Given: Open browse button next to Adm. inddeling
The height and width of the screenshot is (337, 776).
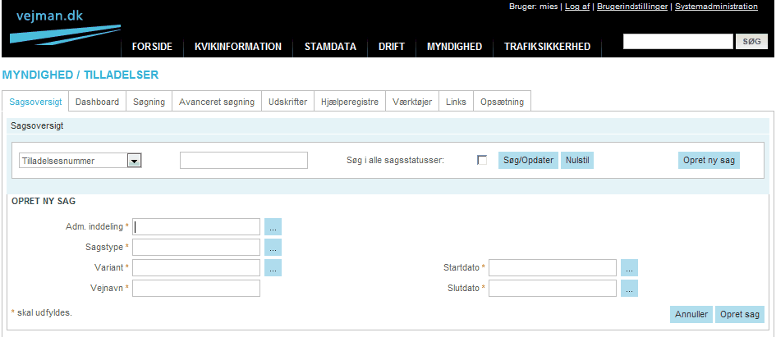Looking at the screenshot, I should (x=273, y=227).
